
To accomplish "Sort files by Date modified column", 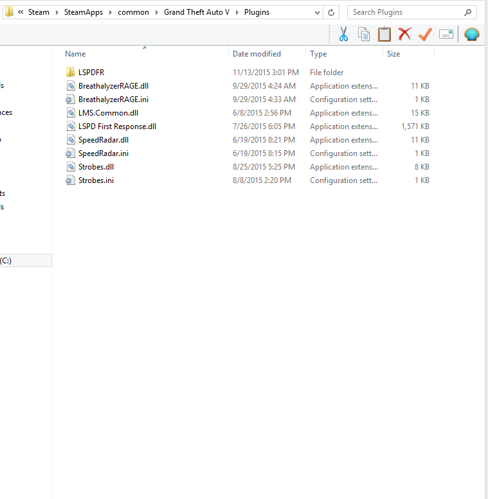I will pyautogui.click(x=257, y=54).
